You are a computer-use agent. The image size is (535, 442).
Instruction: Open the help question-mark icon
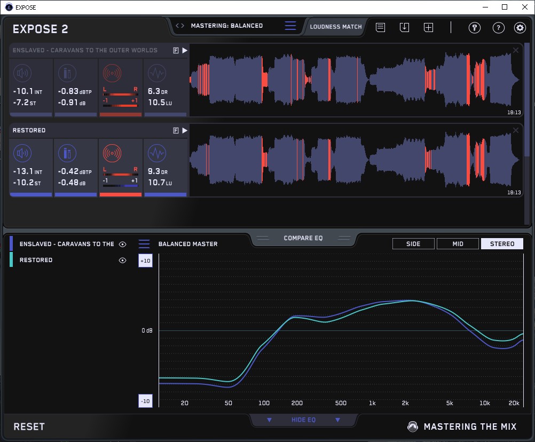pos(499,28)
